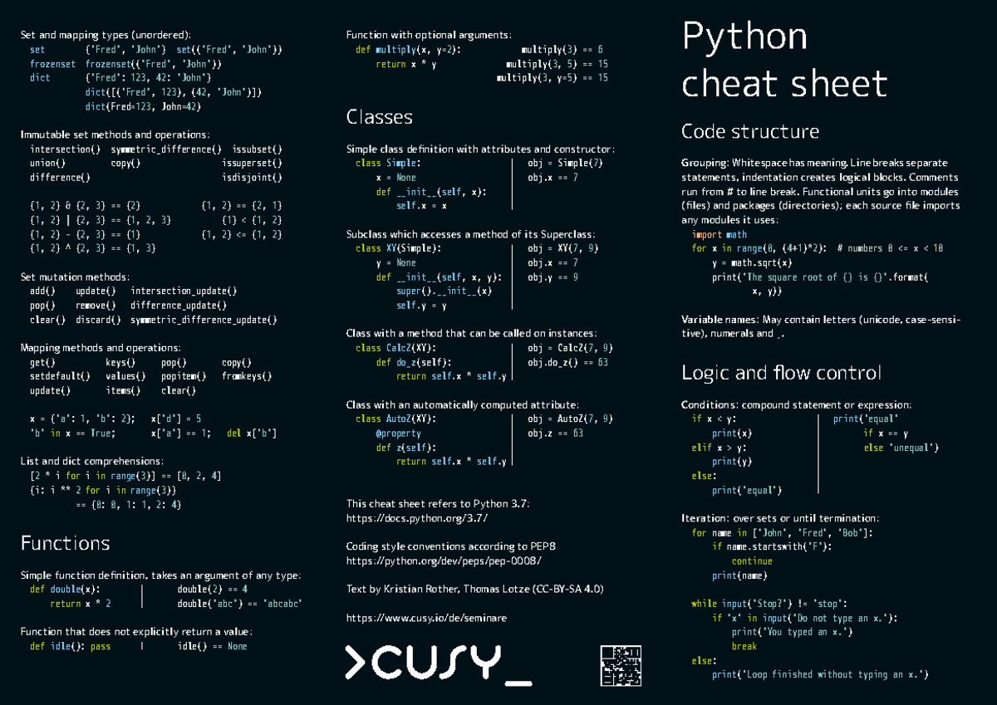Click 'setdefault()' method
The width and height of the screenshot is (997, 705).
coord(60,376)
